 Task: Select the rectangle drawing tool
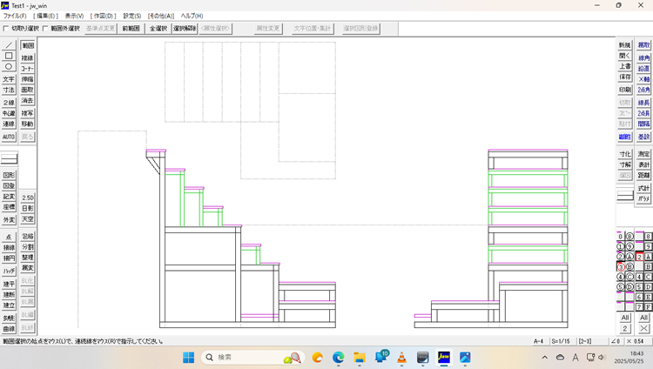[x=9, y=56]
